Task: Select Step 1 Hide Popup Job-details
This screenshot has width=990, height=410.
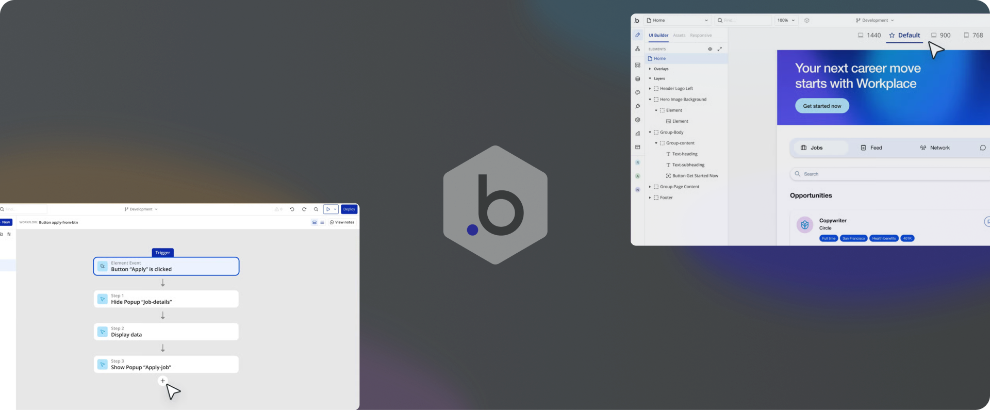Action: pyautogui.click(x=166, y=299)
